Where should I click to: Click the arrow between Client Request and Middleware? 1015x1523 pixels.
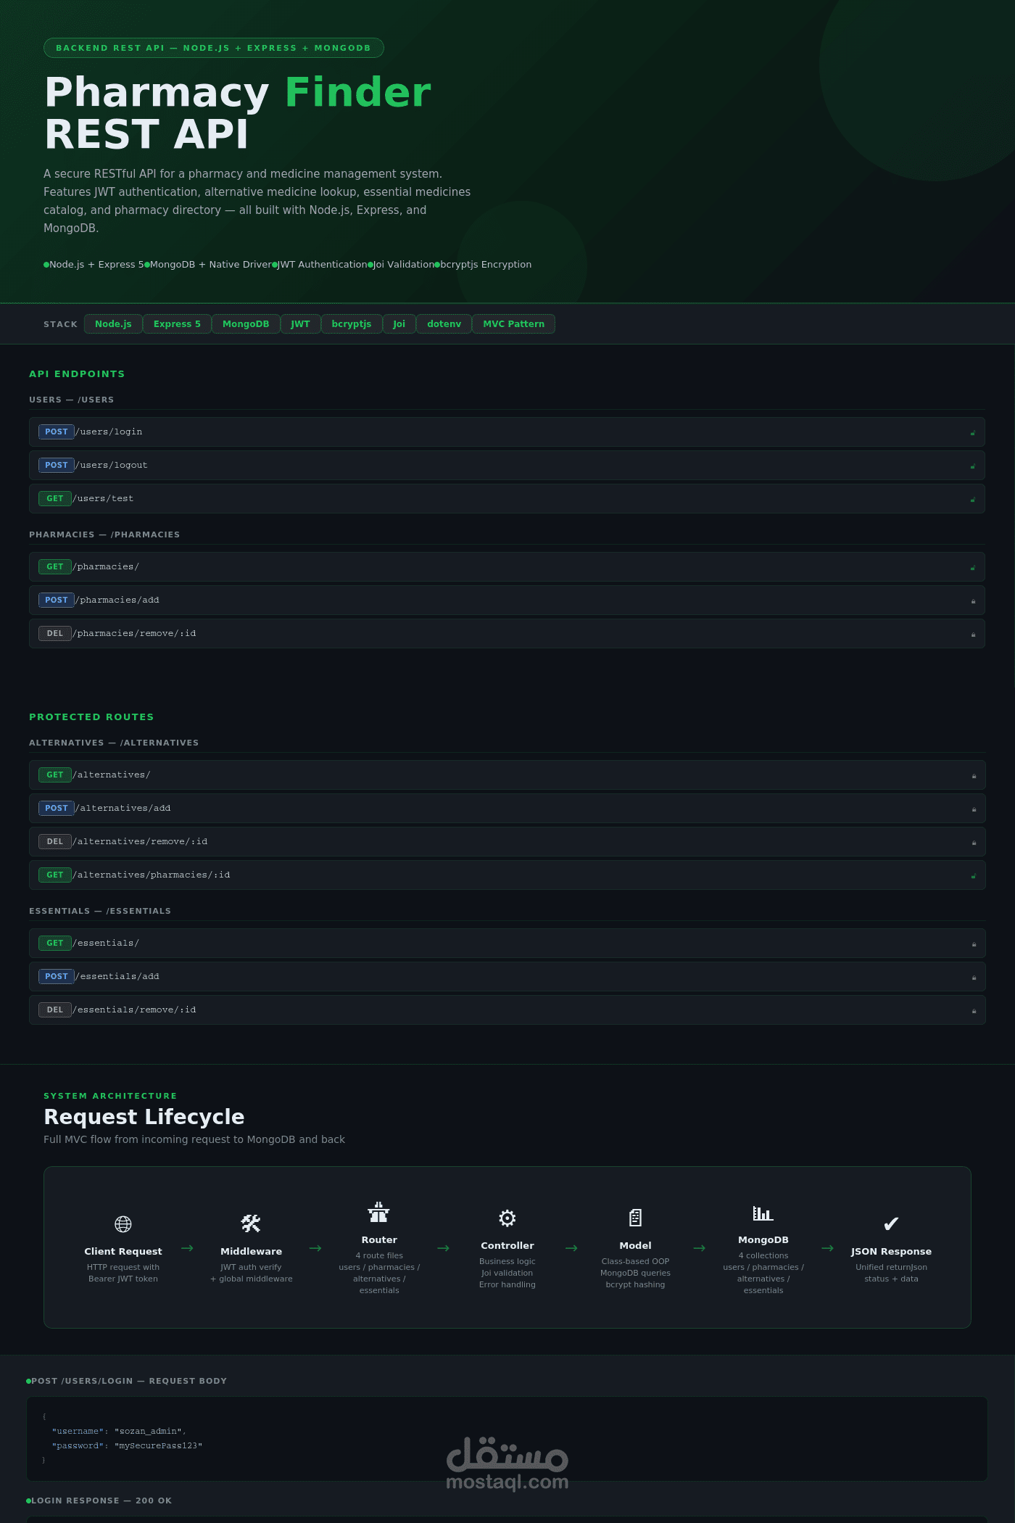(x=187, y=1248)
